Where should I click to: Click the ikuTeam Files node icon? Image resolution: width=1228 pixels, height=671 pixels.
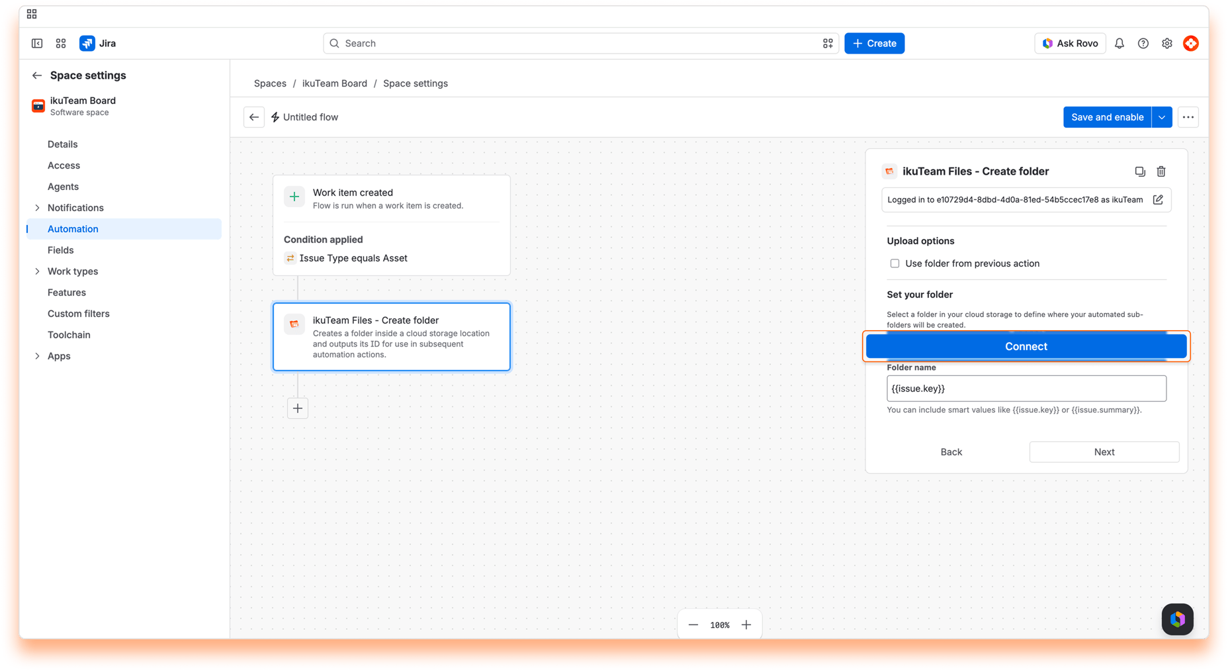[x=294, y=324]
